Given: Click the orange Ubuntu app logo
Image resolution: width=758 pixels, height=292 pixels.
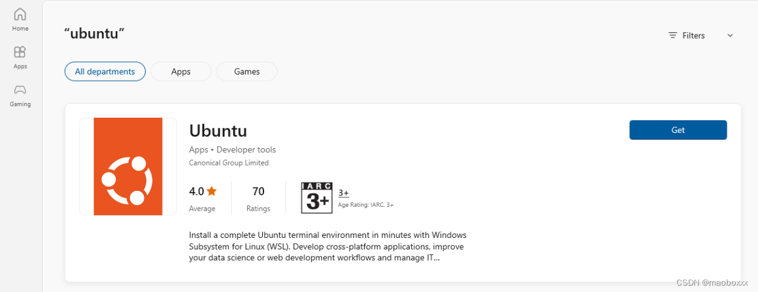Looking at the screenshot, I should pos(128,166).
